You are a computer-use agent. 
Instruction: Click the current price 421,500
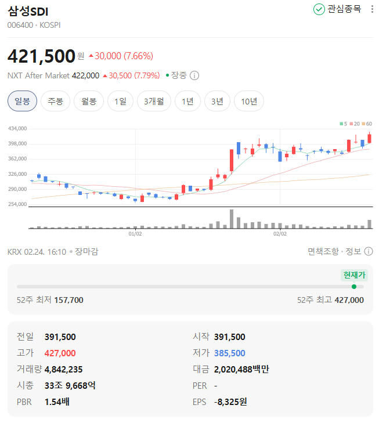click(41, 56)
